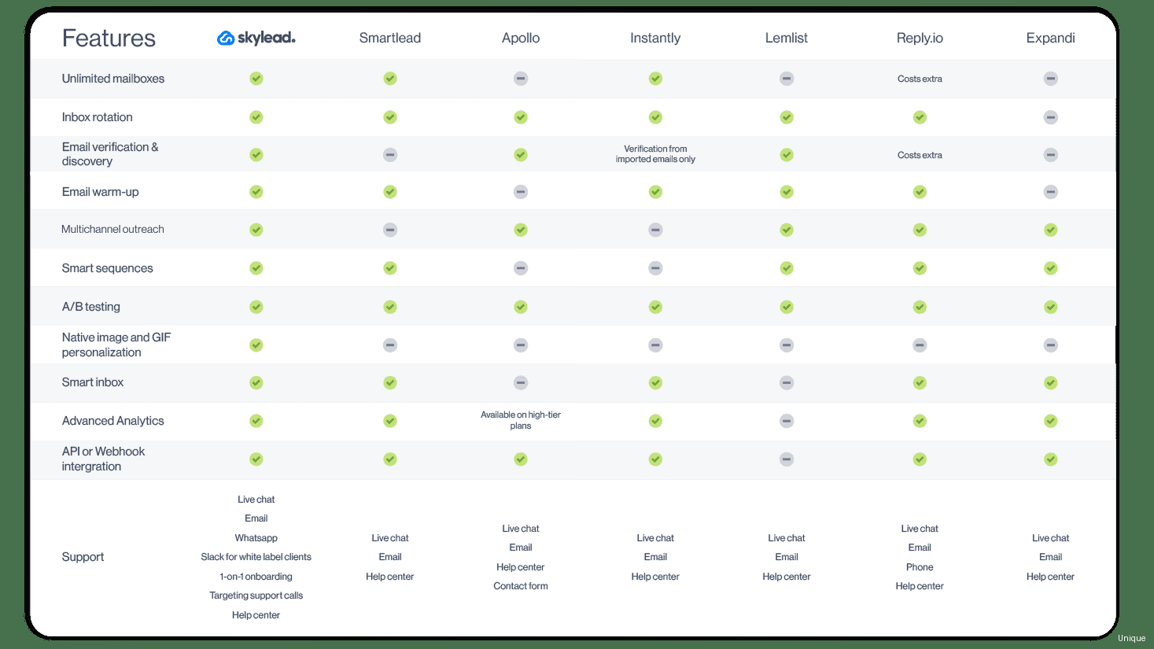Click Apollo's gray dash for Unlimited mailboxes
The height and width of the screenshot is (649, 1154).
pyautogui.click(x=521, y=79)
